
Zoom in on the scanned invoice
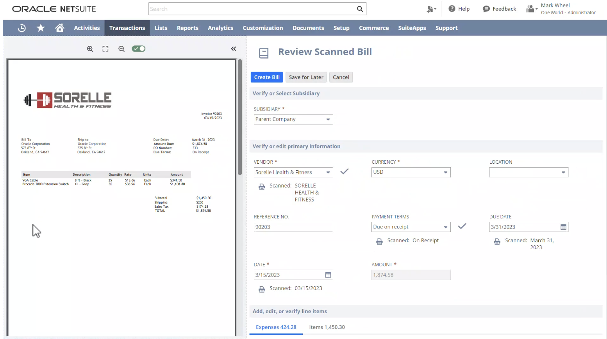point(90,49)
